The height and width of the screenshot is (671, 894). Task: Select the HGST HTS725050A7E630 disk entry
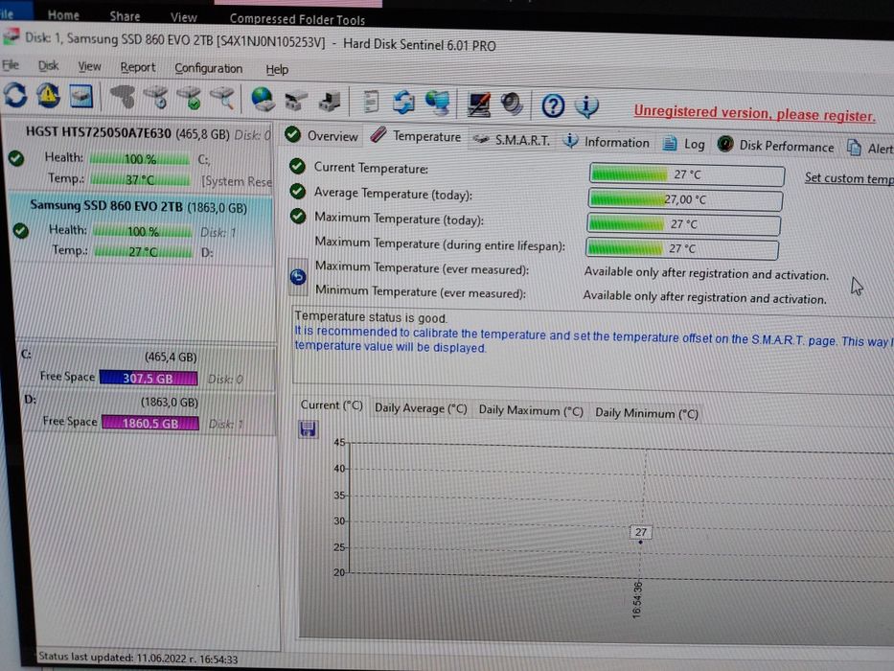[x=139, y=155]
